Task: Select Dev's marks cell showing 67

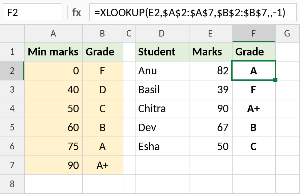Action: pos(211,127)
